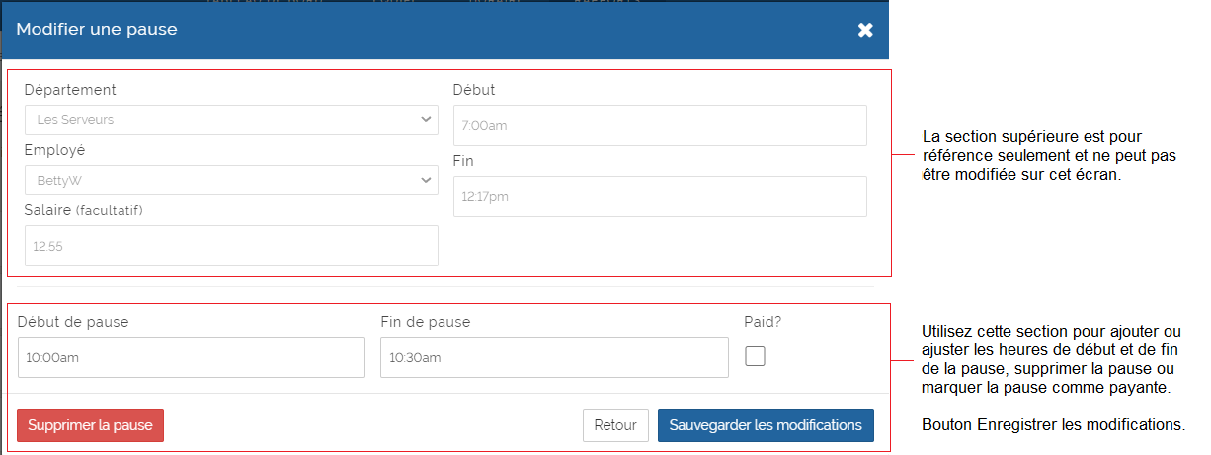Click the Paid? label text

(762, 322)
